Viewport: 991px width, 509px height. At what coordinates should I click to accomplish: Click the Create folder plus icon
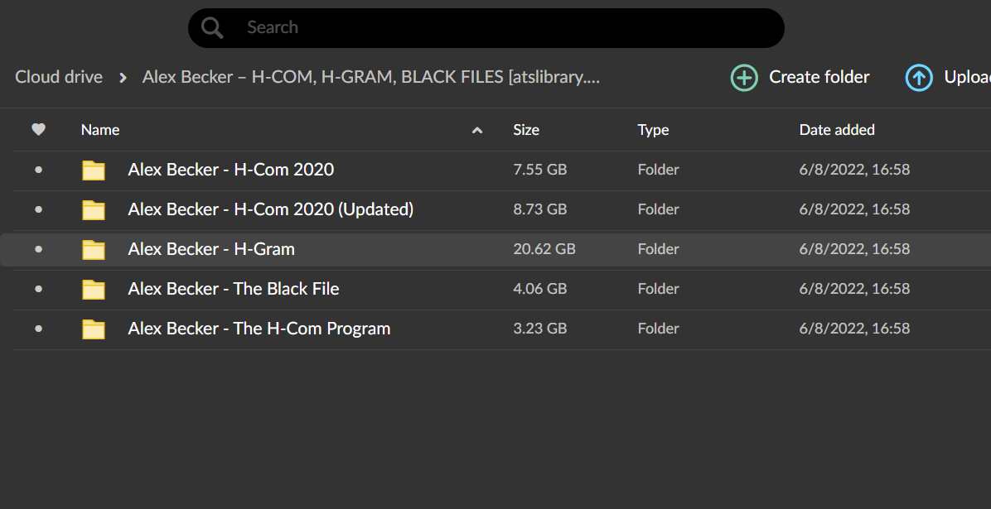coord(745,78)
